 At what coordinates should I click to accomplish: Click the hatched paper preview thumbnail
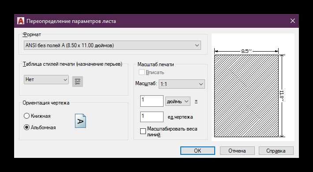pyautogui.click(x=246, y=96)
